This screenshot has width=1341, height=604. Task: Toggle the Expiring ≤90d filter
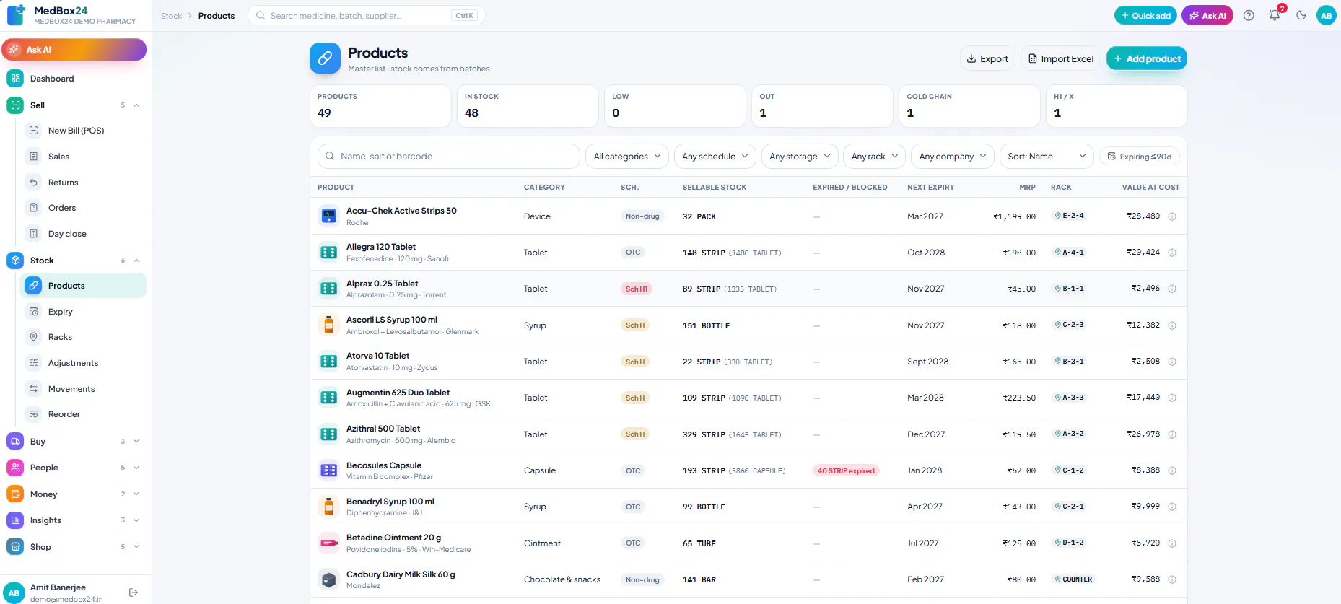[1140, 157]
